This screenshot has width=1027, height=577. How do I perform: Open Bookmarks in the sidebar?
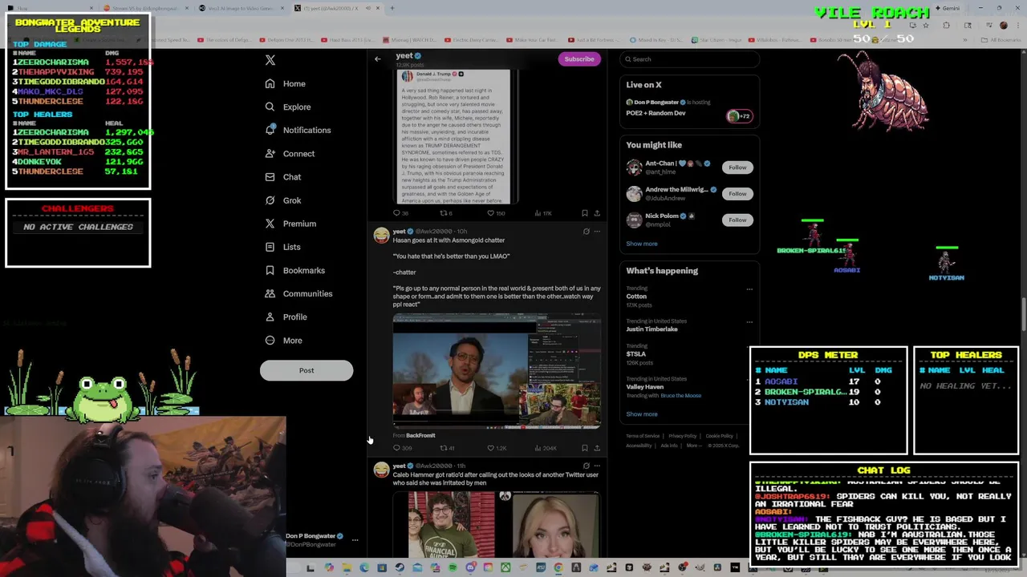point(294,270)
